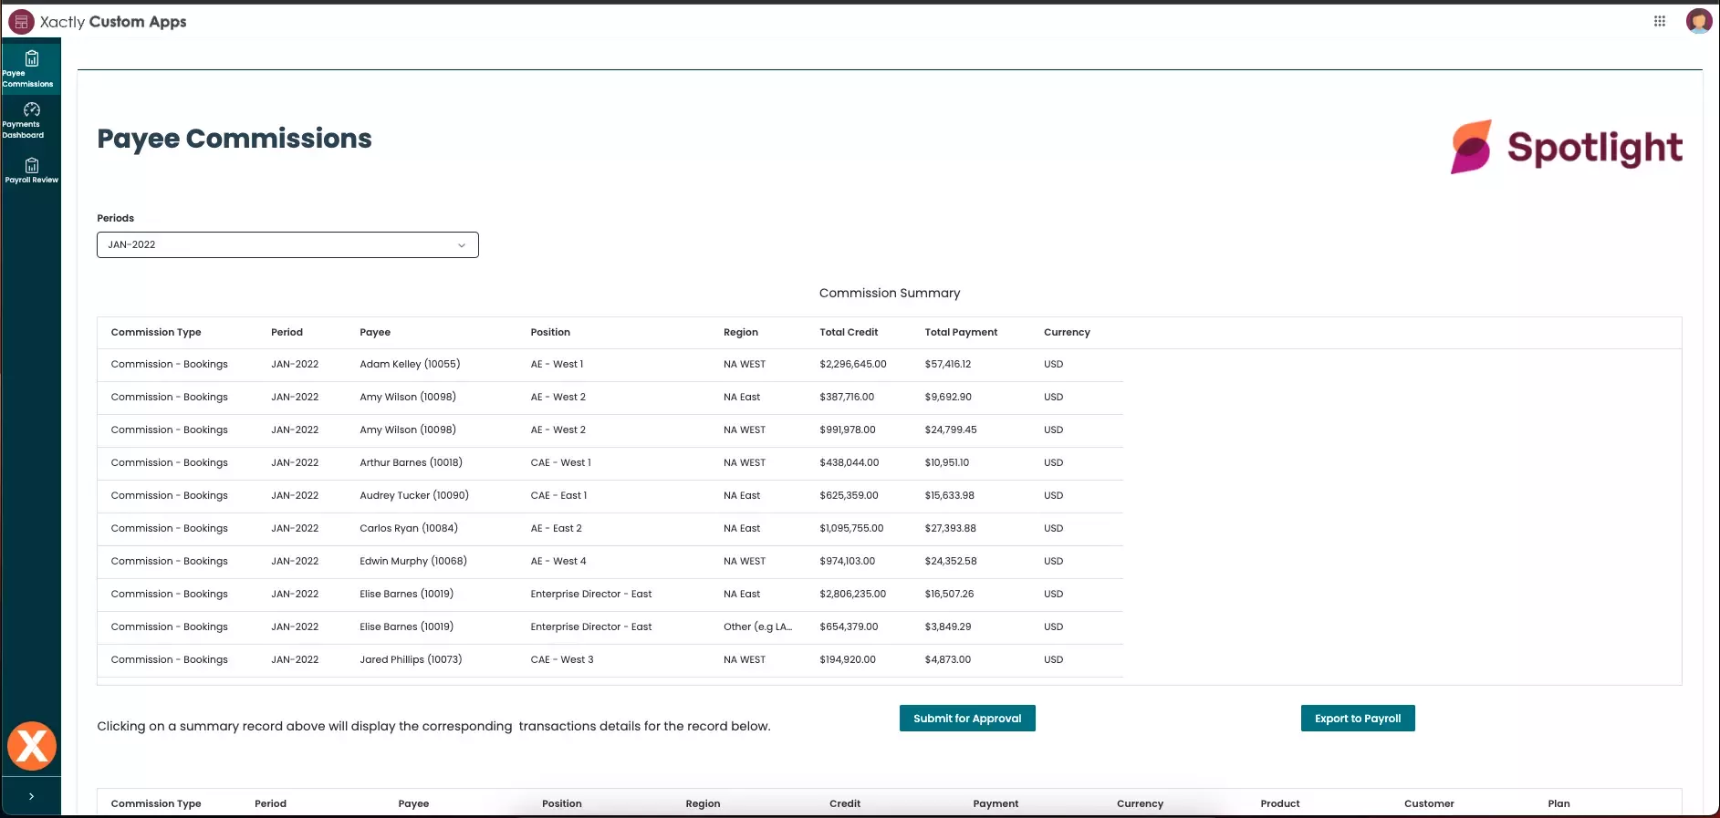Click the summary table Payee column header
The height and width of the screenshot is (818, 1720).
375,332
